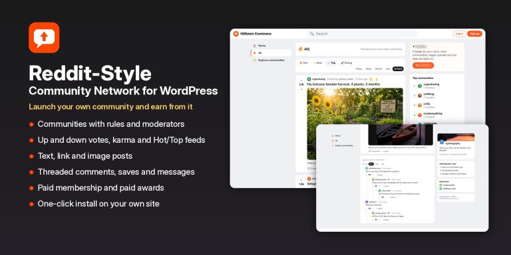Click the Sign up button

tap(474, 34)
